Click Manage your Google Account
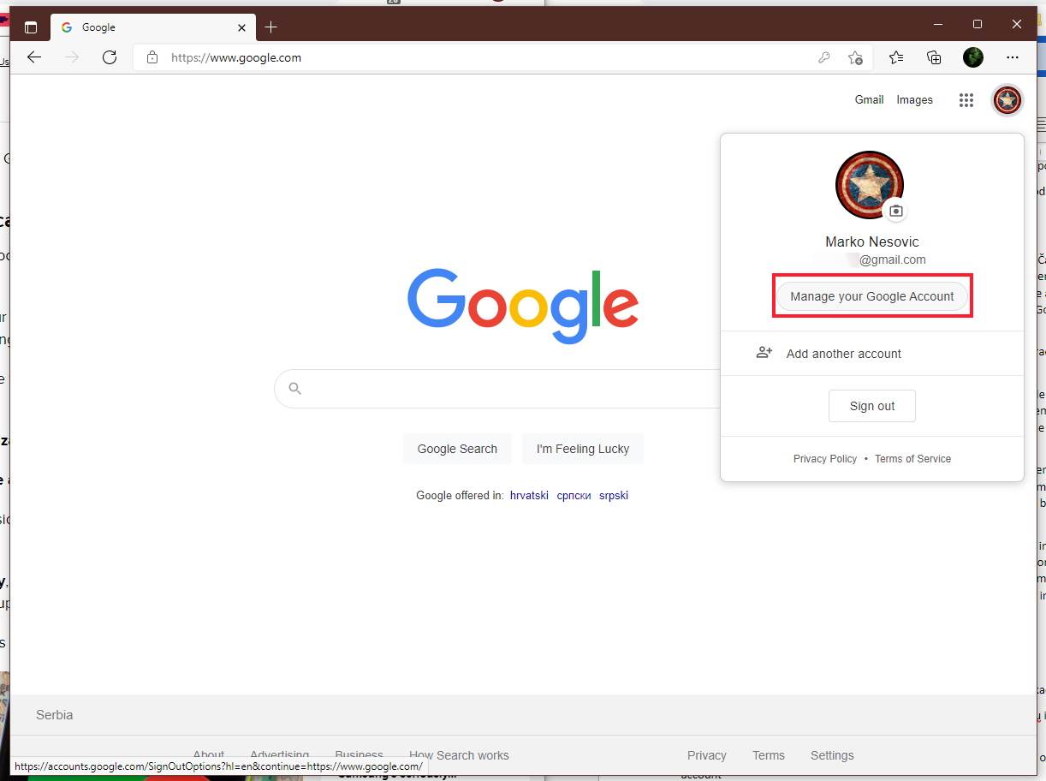The height and width of the screenshot is (781, 1046). coord(872,296)
